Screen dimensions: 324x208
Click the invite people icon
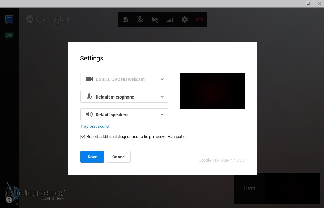125,20
